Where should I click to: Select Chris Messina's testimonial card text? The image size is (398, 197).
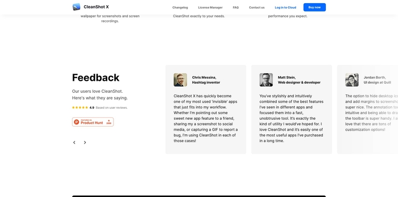[x=206, y=118]
